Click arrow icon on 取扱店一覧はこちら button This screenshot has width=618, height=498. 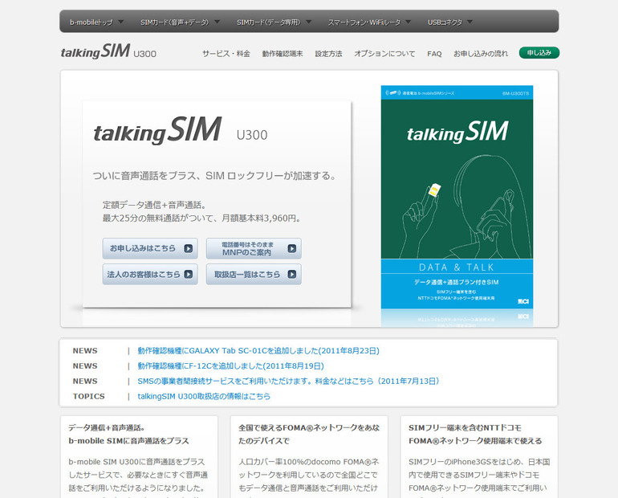291,275
